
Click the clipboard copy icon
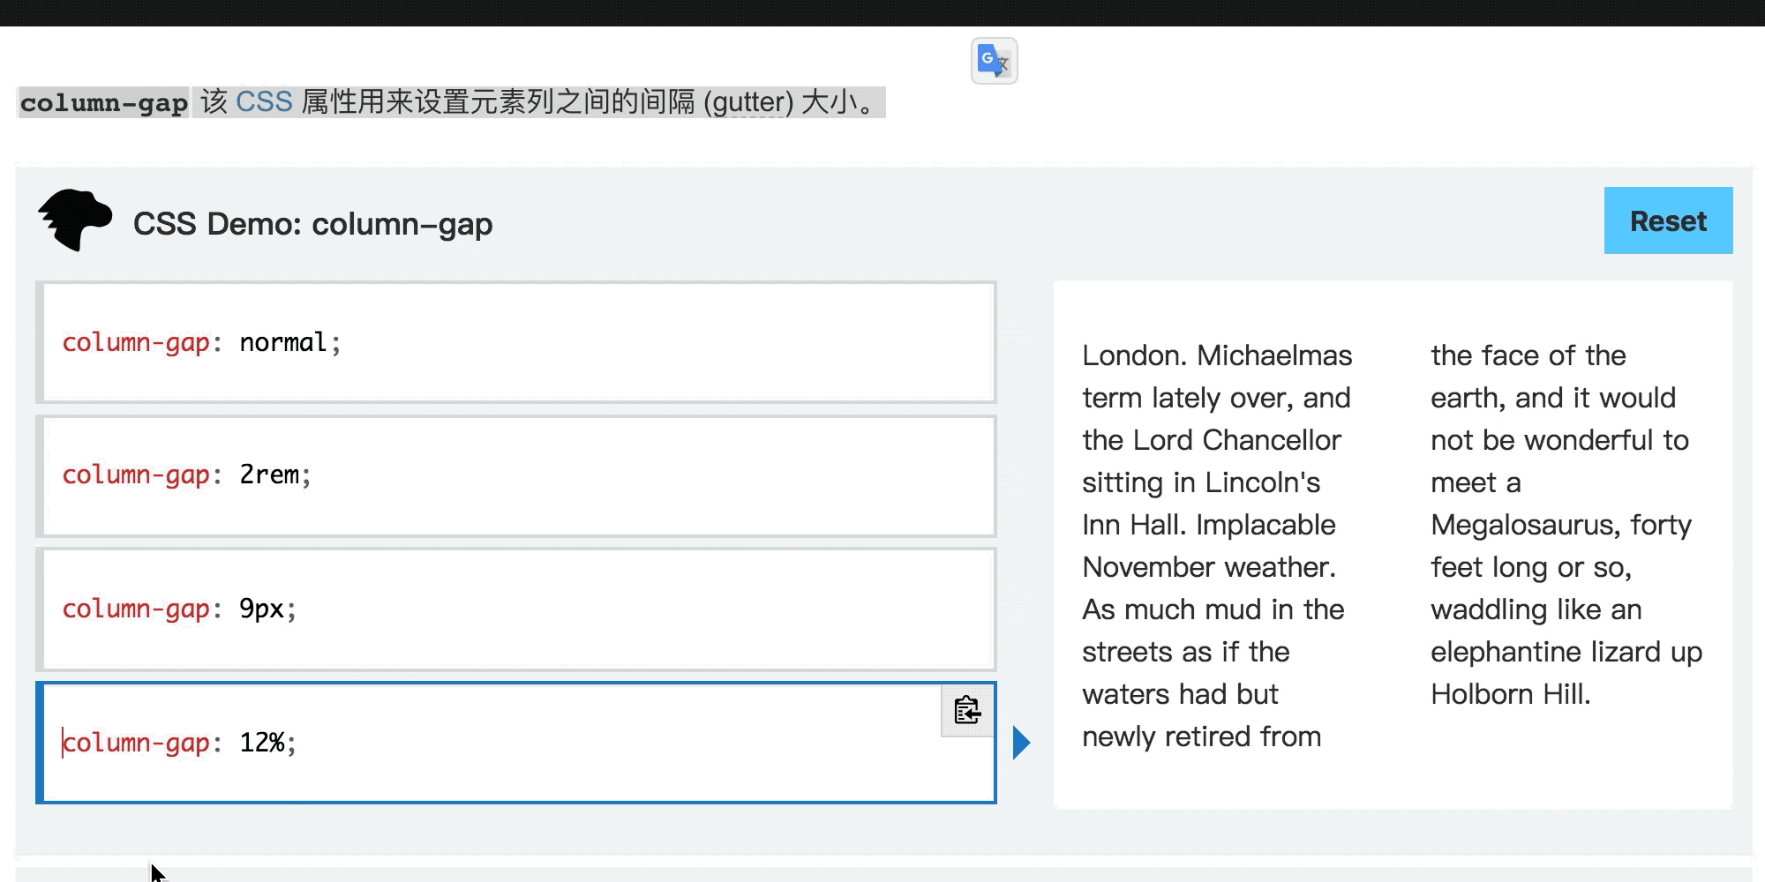pyautogui.click(x=967, y=710)
